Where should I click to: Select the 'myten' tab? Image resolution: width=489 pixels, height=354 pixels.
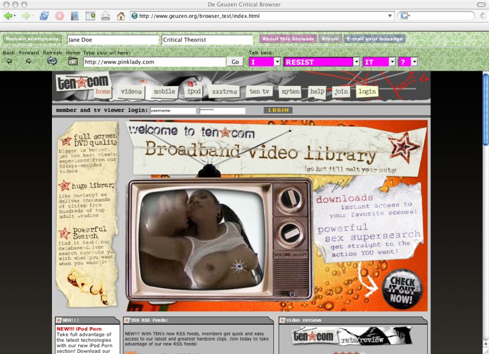click(290, 92)
